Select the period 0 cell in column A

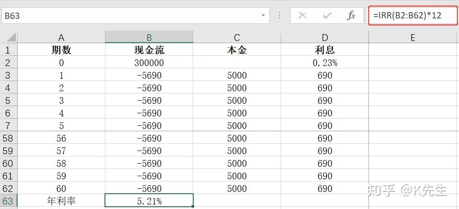pos(61,62)
